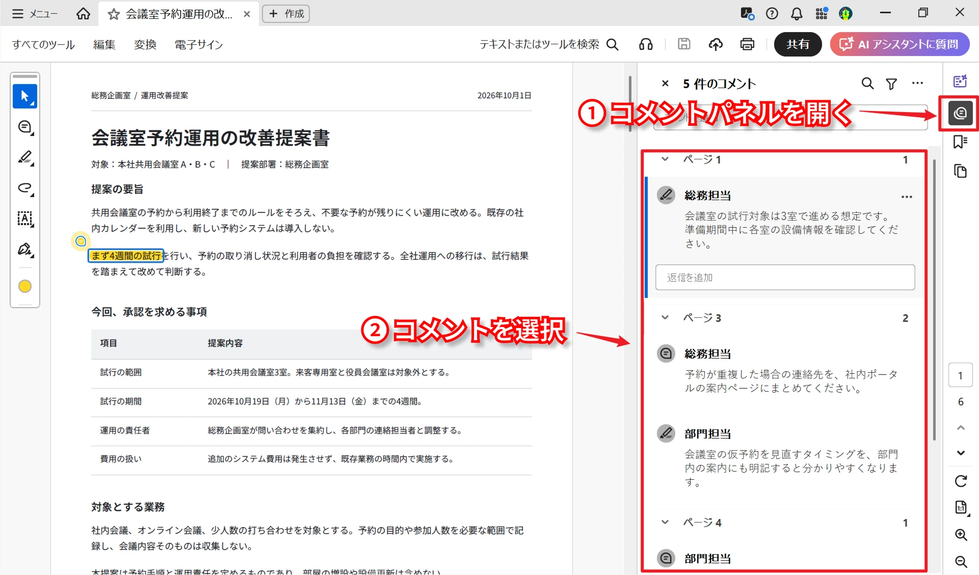The height and width of the screenshot is (575, 979).
Task: Select the arrow selection tool
Action: (x=25, y=96)
